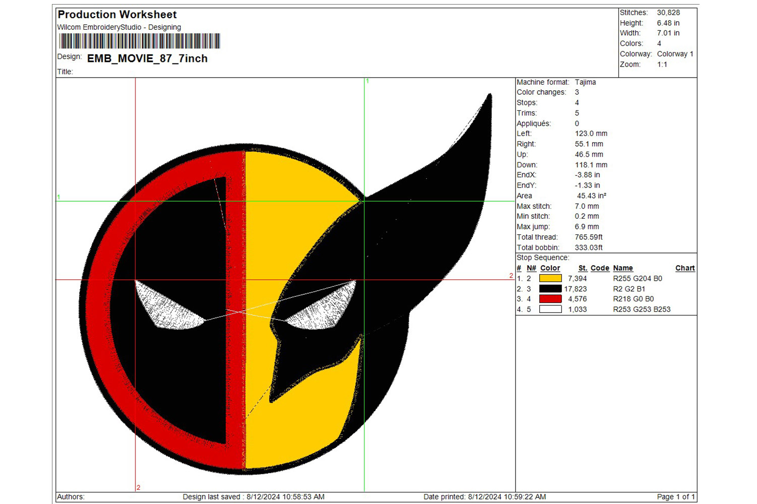This screenshot has height=504, width=757.
Task: Click stitch count 7,394 in stop sequence
Action: [578, 278]
